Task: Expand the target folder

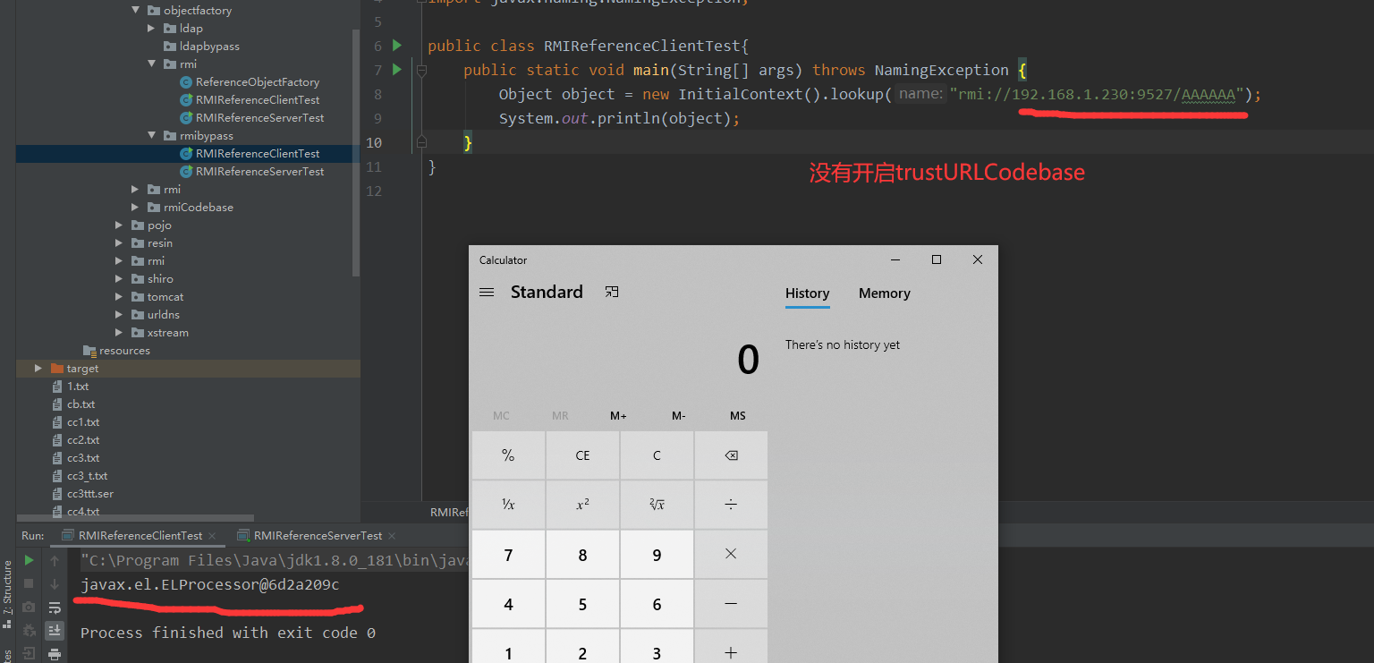Action: [38, 369]
